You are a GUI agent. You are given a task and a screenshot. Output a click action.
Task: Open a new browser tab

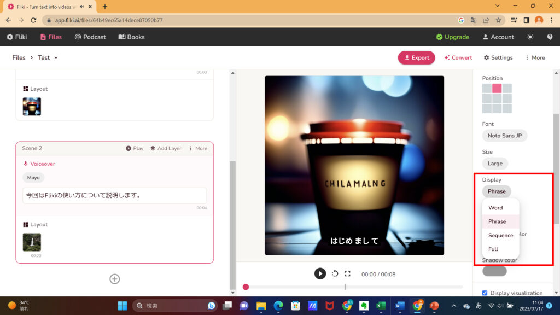click(105, 7)
